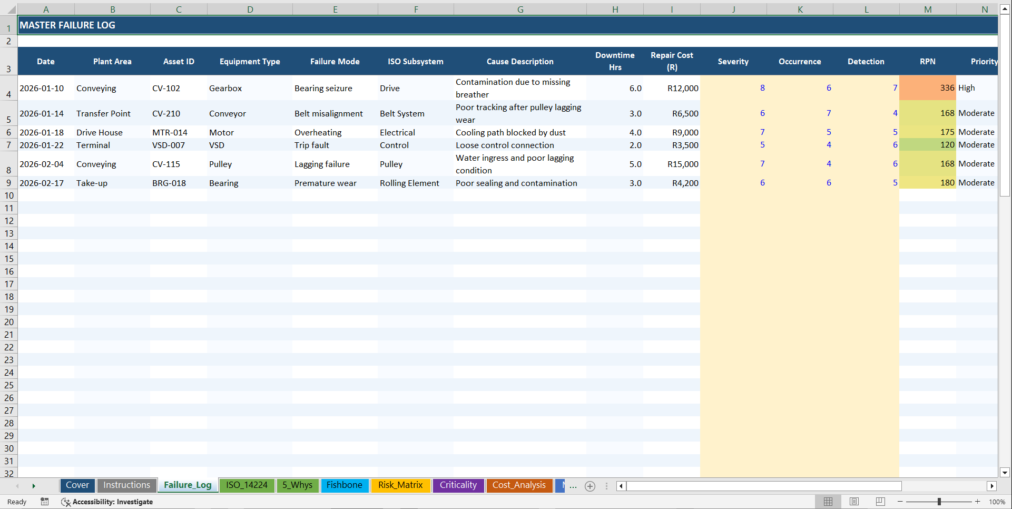
Task: Click the Instructions sheet tab
Action: tap(126, 485)
